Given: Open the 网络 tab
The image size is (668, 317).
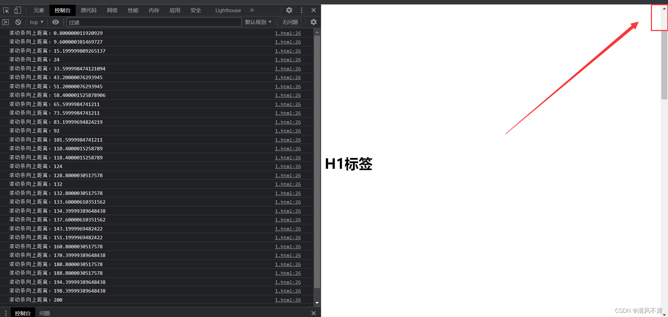Looking at the screenshot, I should (112, 10).
